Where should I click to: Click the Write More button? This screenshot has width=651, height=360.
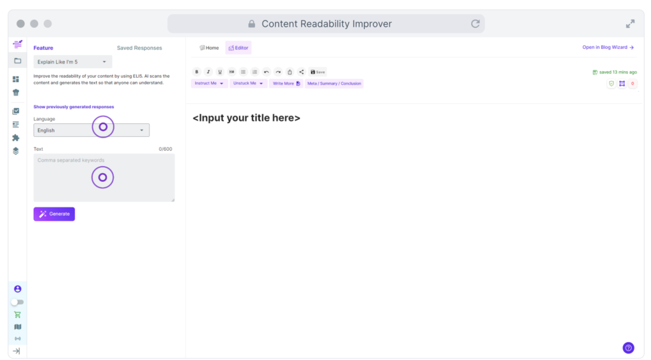pos(286,83)
